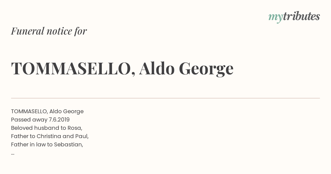Click the "Father in law to" text

click(31, 144)
